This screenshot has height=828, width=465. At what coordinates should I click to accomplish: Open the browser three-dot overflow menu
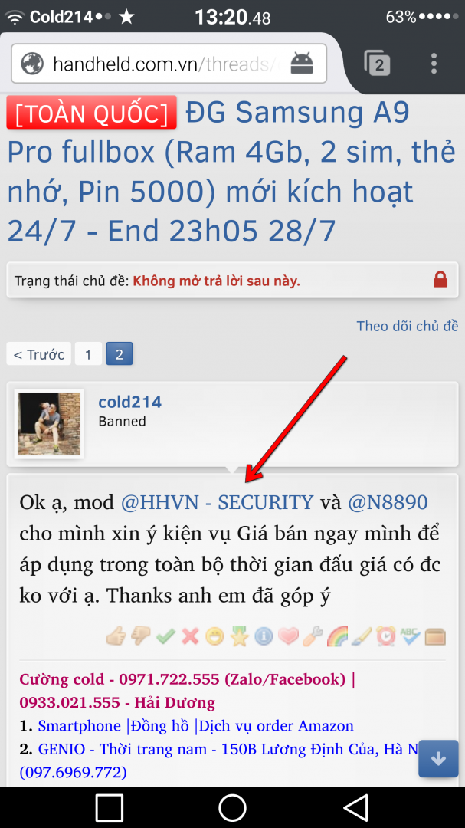pyautogui.click(x=434, y=64)
